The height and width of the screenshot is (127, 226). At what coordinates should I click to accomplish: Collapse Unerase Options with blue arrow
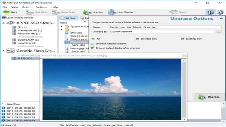(x=221, y=18)
